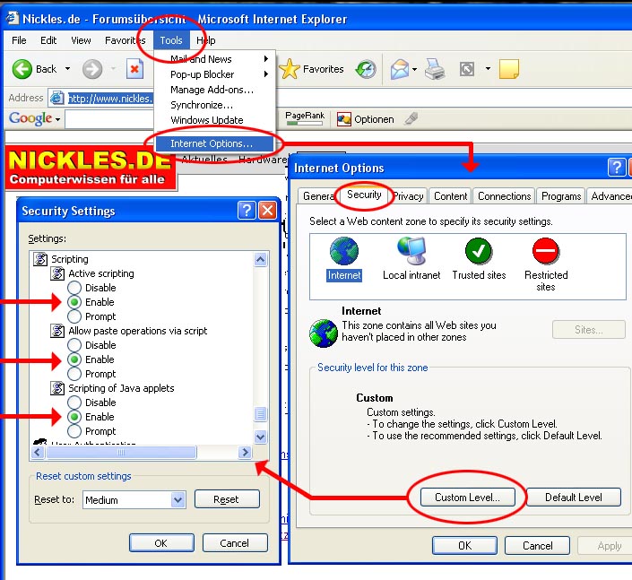This screenshot has height=580, width=632.
Task: Switch to the Connections tab
Action: click(x=504, y=196)
